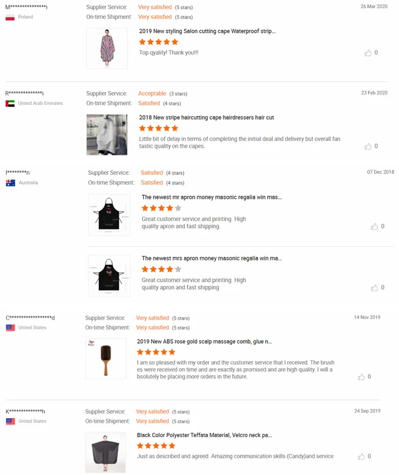Click the United Arab Emirates flag icon
The image size is (399, 475).
click(10, 103)
